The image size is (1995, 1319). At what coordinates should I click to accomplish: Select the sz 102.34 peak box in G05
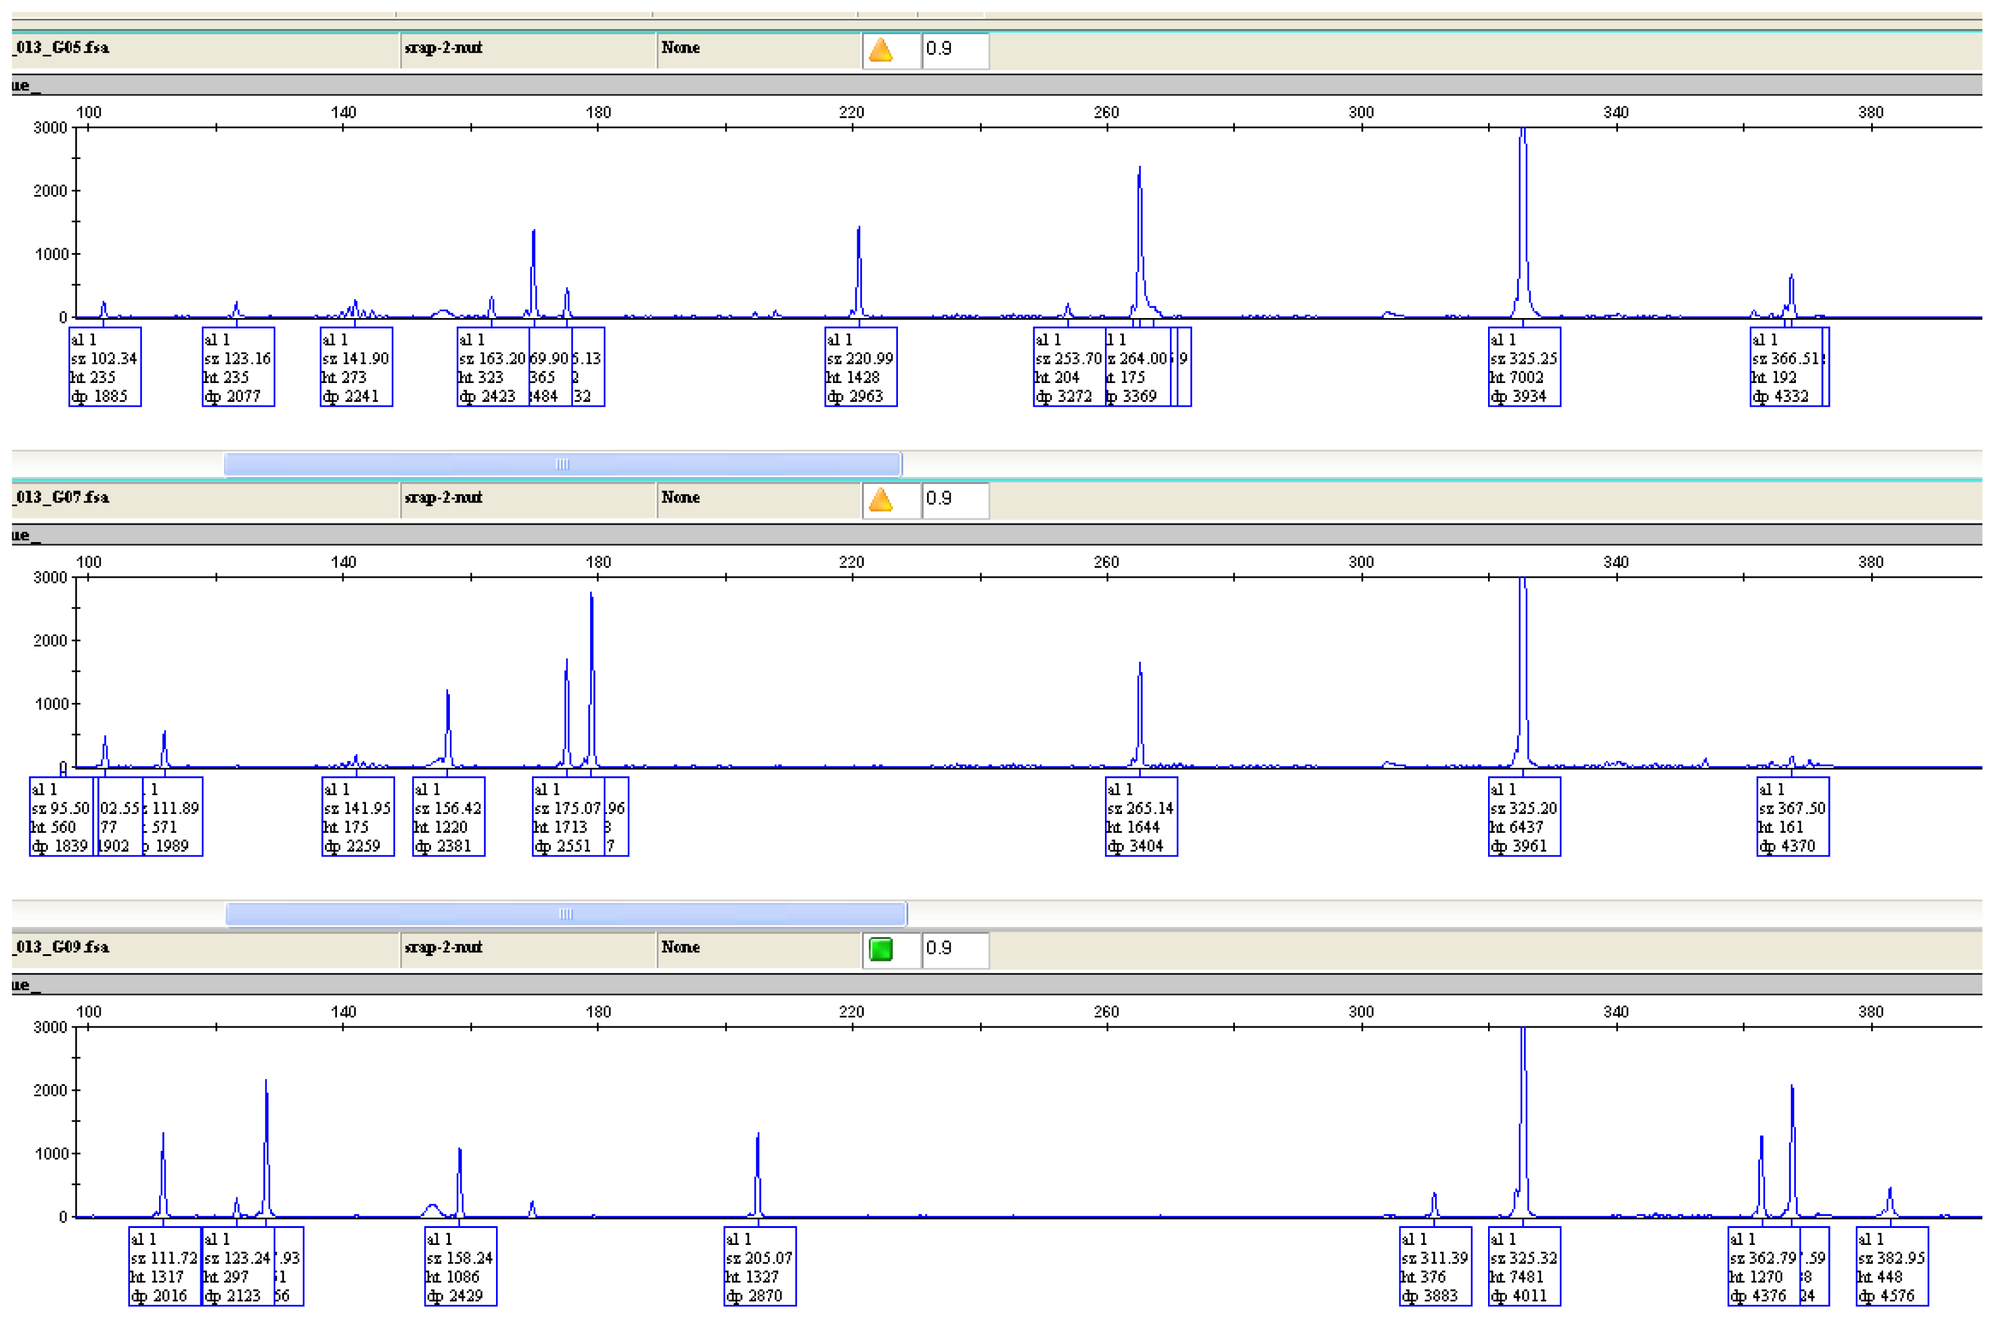tap(105, 367)
